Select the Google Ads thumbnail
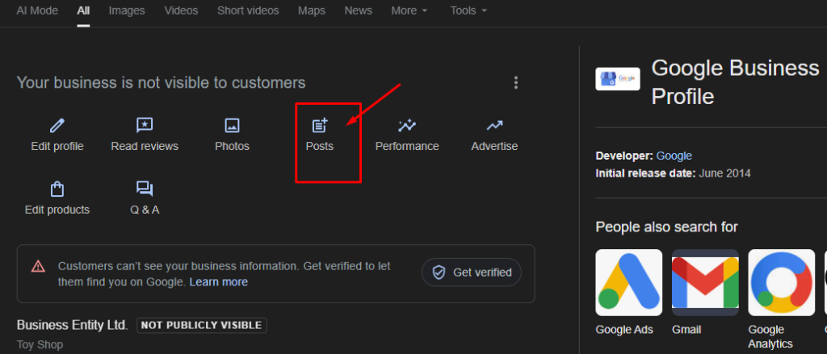The height and width of the screenshot is (354, 827). click(628, 282)
